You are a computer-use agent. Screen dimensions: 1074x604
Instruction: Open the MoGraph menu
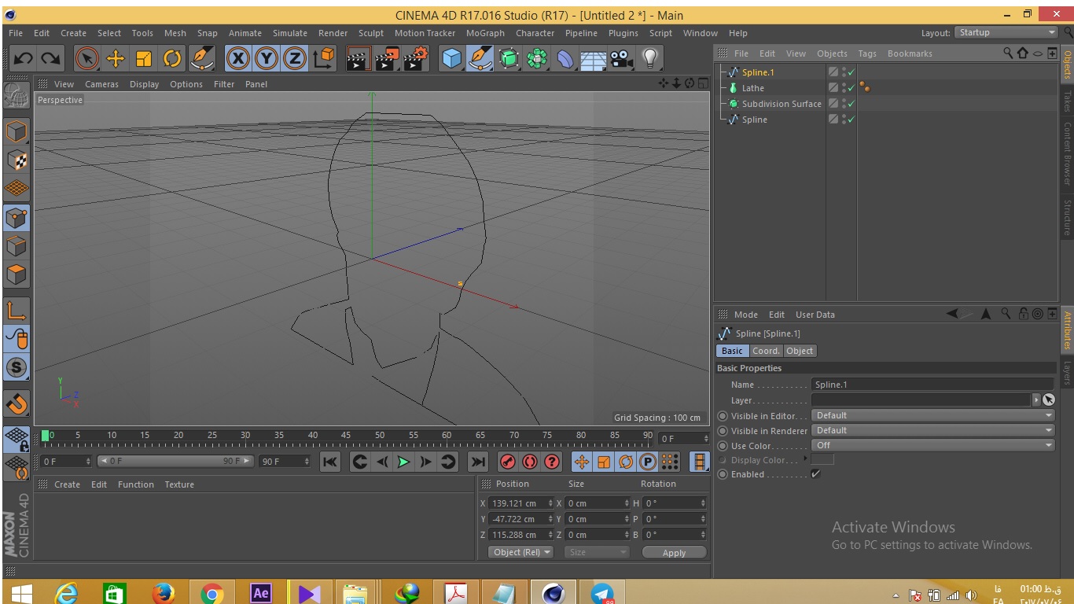[x=485, y=33]
